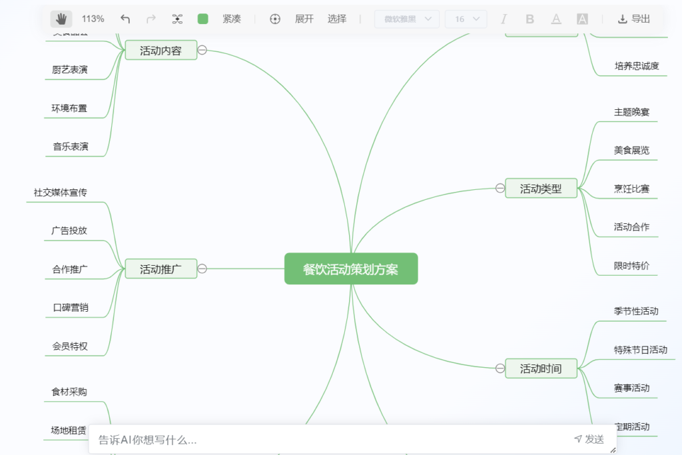Select the 烹饪比赛 leaf node
This screenshot has height=455, width=682.
[x=631, y=189]
